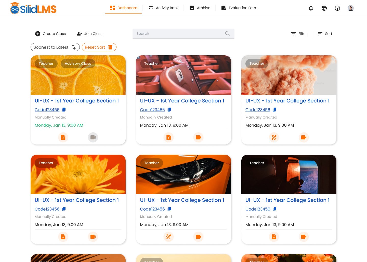Viewport: 367px width, 262px height.
Task: Click add-document icon on orange slices card
Action: [63, 137]
